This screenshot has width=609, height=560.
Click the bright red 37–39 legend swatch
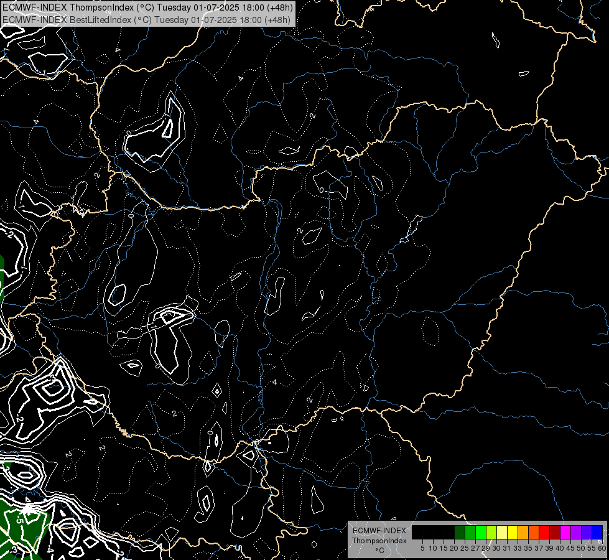pos(544,532)
